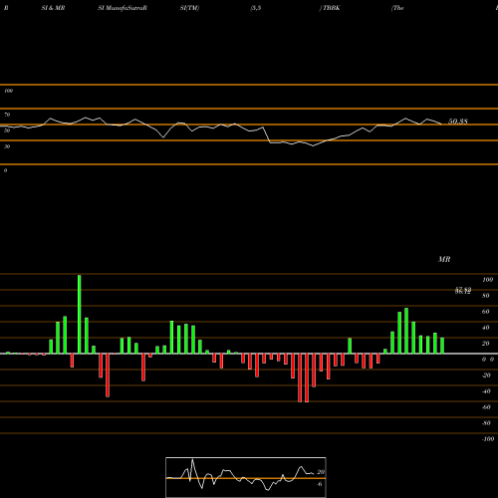
Task: Click the current RSI value 50.88
Action: tap(458, 122)
